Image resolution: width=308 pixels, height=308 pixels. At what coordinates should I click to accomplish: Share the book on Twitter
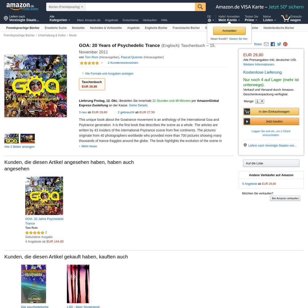pyautogui.click(x=279, y=44)
